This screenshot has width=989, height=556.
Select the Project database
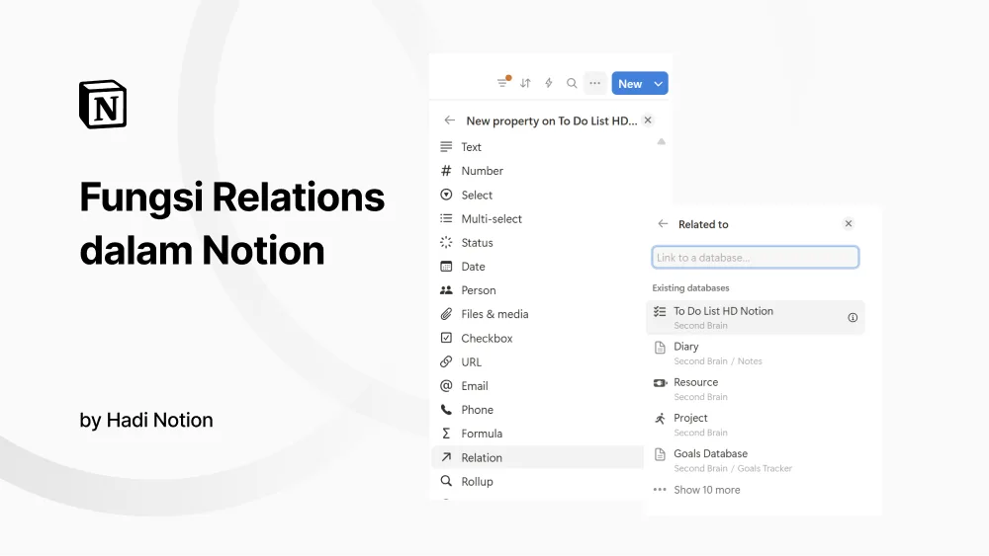[755, 425]
